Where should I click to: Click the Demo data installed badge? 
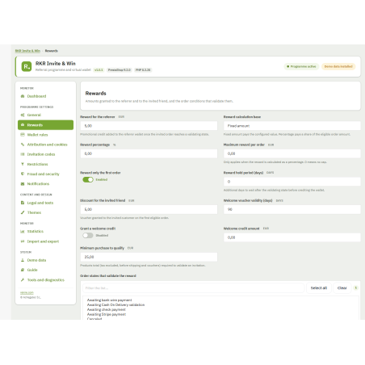[x=338, y=66]
